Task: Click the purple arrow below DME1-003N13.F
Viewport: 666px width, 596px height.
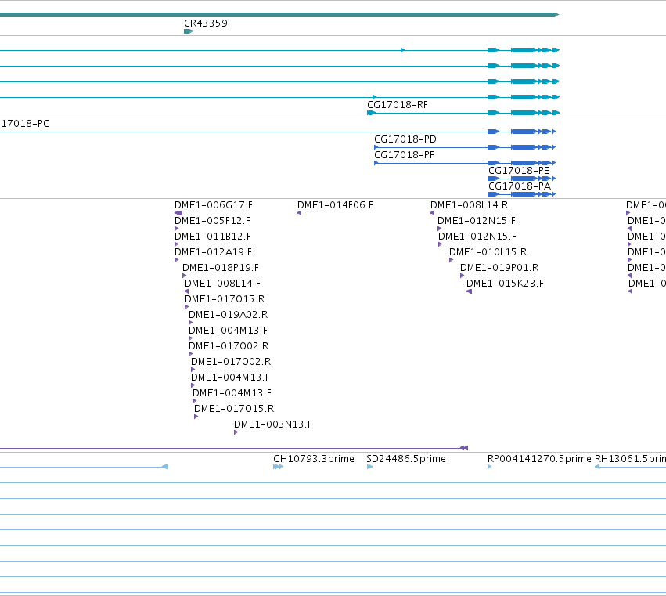Action: point(236,433)
